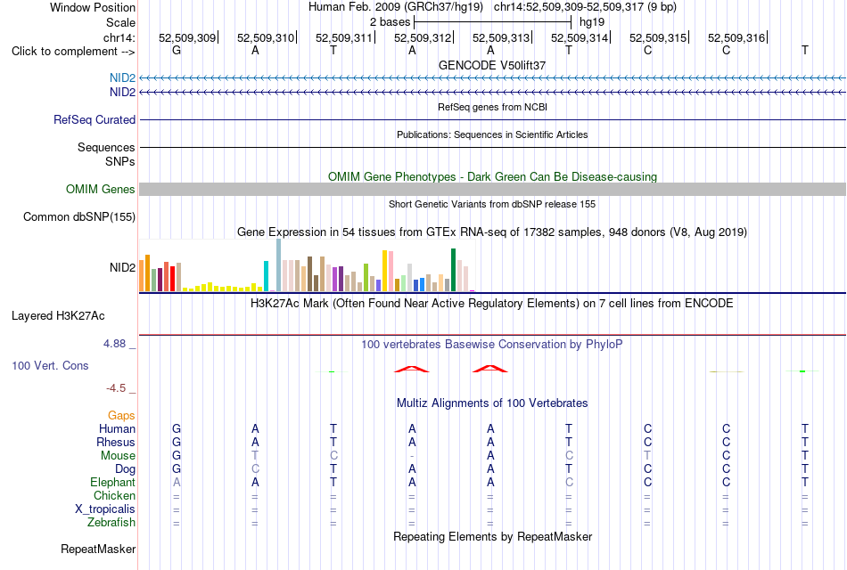Viewport: 847px width, 570px height.
Task: Click 'Human Feb. 2009 (GRCh37/hg19)' position text
Action: point(395,7)
